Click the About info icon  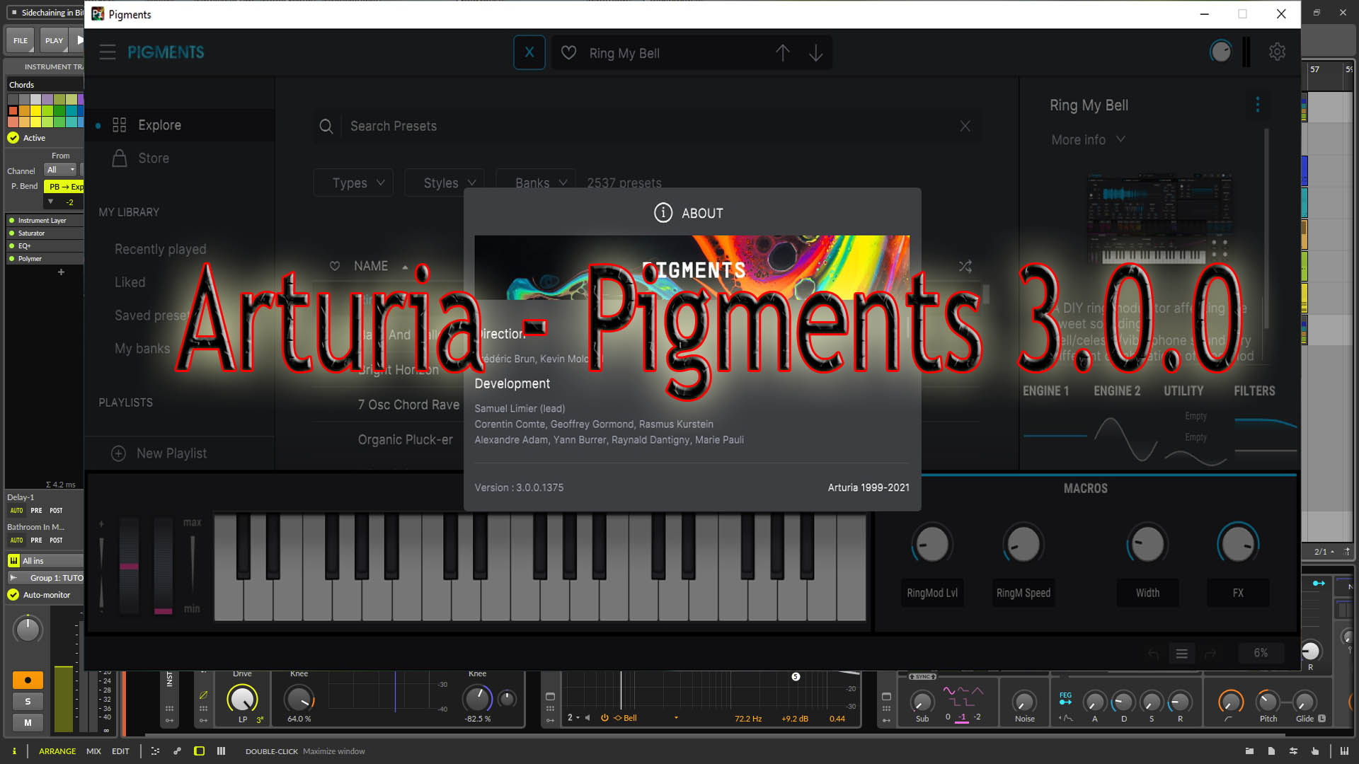(x=663, y=213)
